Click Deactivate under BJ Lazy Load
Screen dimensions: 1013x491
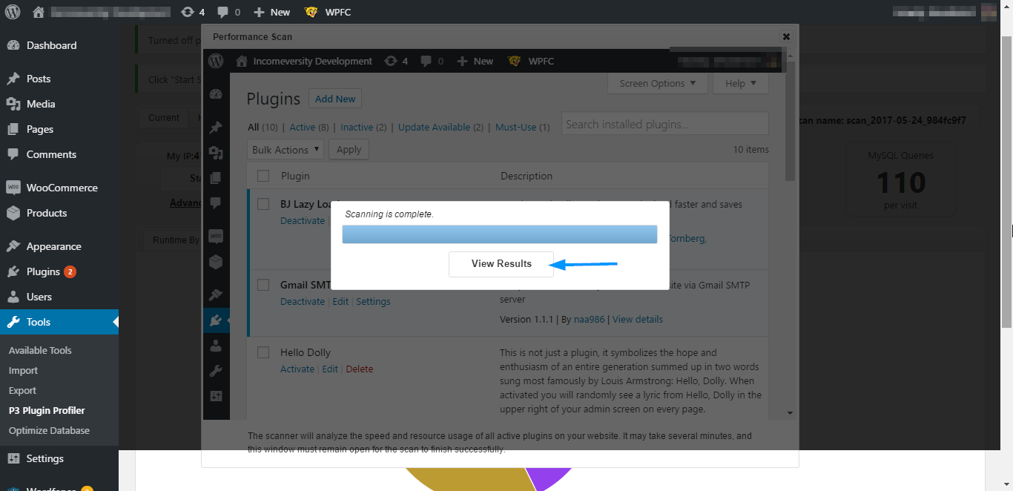(x=303, y=220)
